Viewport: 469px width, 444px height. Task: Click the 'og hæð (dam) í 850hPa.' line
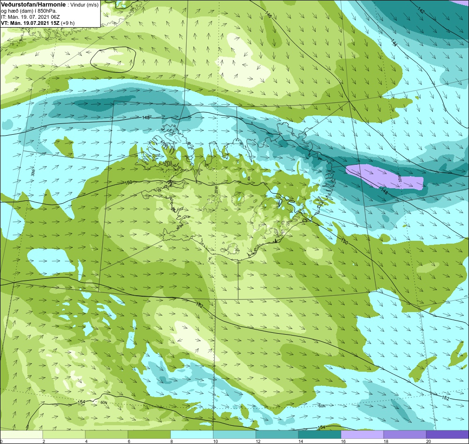coord(29,11)
